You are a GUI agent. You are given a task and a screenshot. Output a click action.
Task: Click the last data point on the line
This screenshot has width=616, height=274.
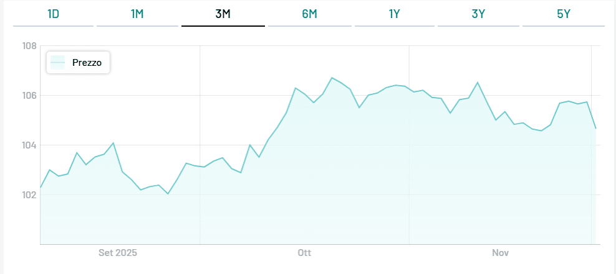click(x=596, y=129)
